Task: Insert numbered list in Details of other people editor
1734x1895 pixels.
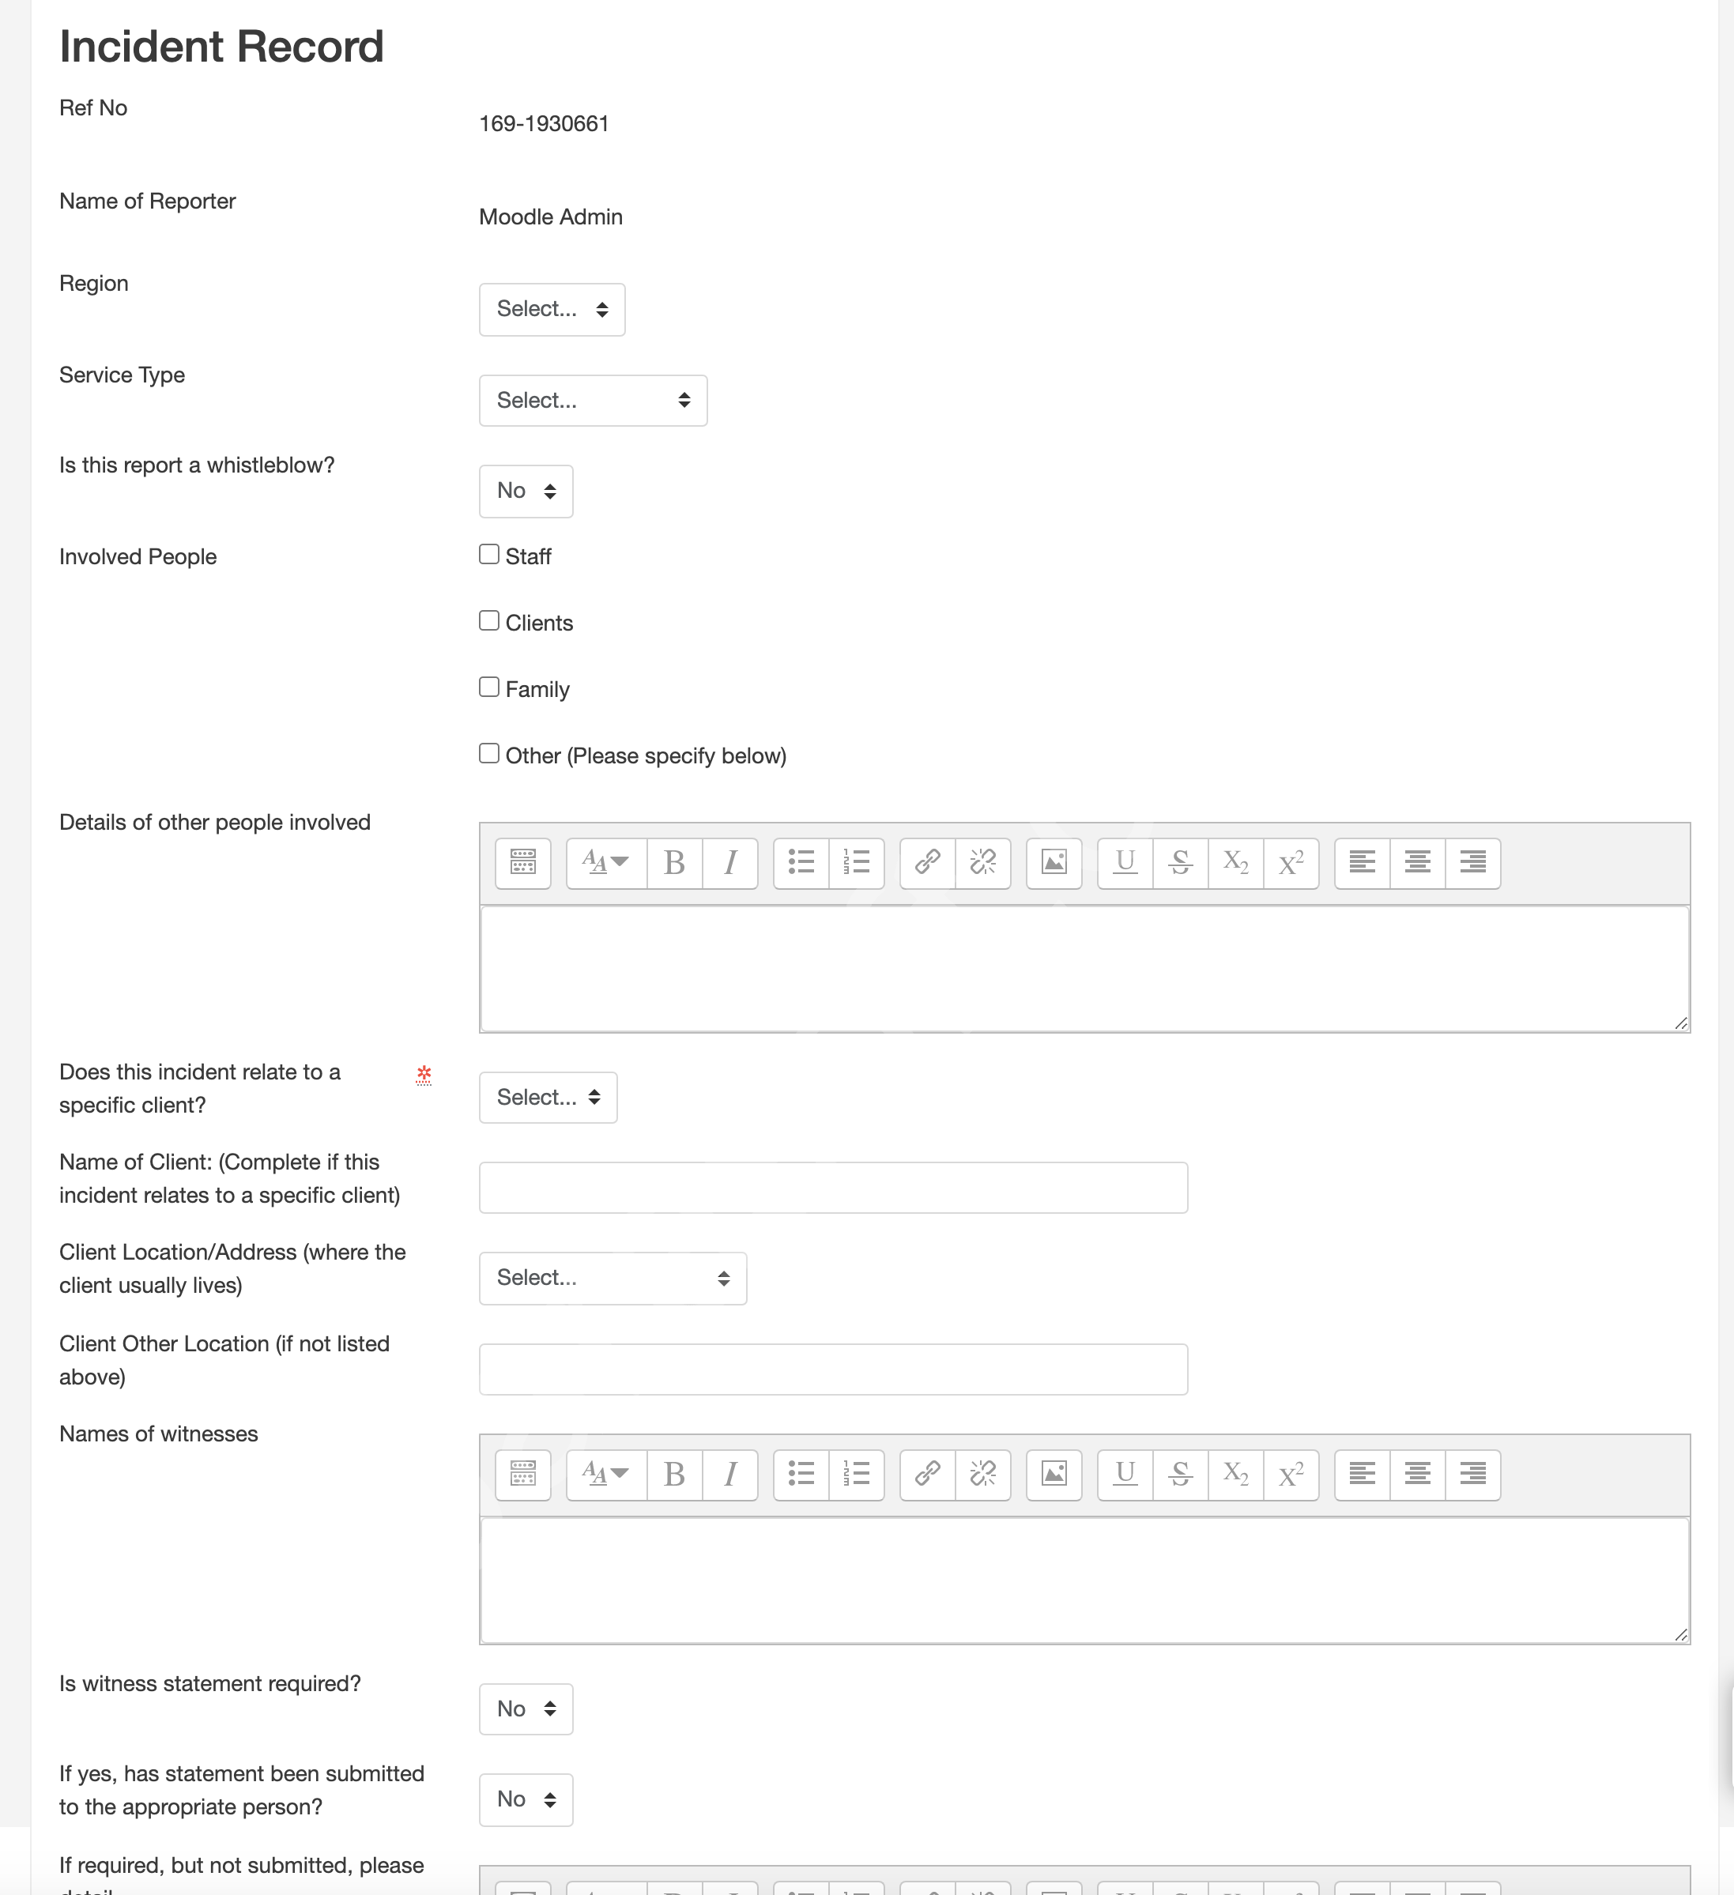Action: [x=857, y=863]
